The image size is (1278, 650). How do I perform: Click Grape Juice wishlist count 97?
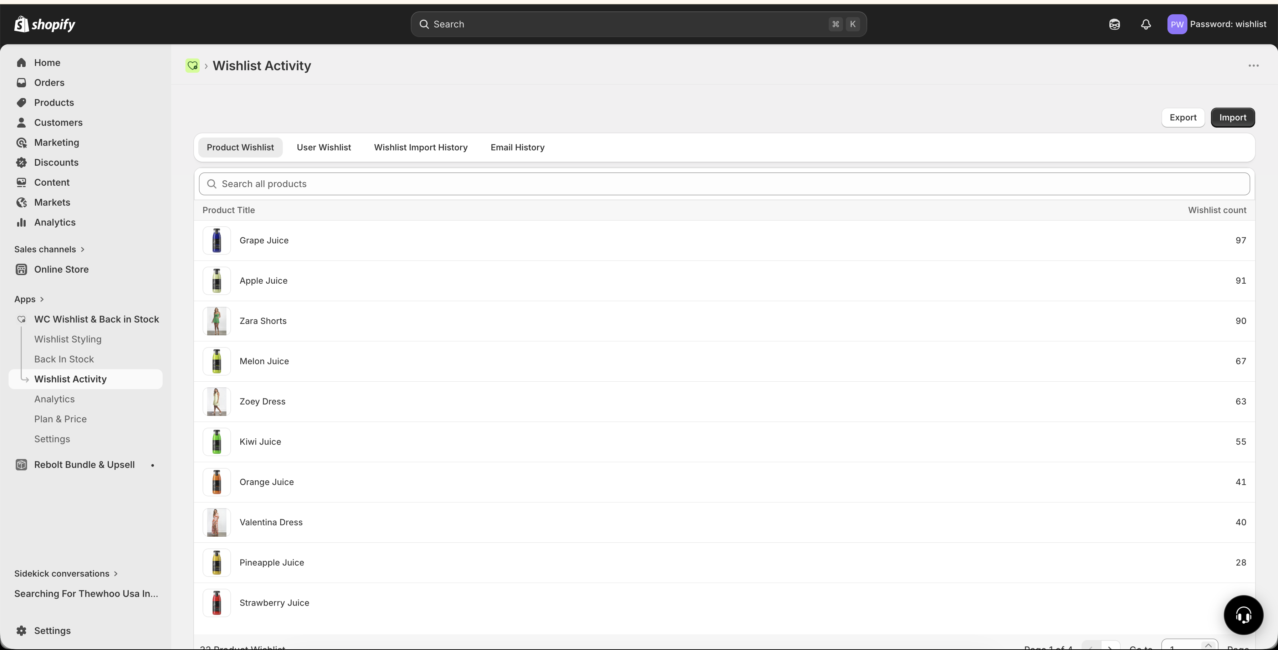[1240, 241]
